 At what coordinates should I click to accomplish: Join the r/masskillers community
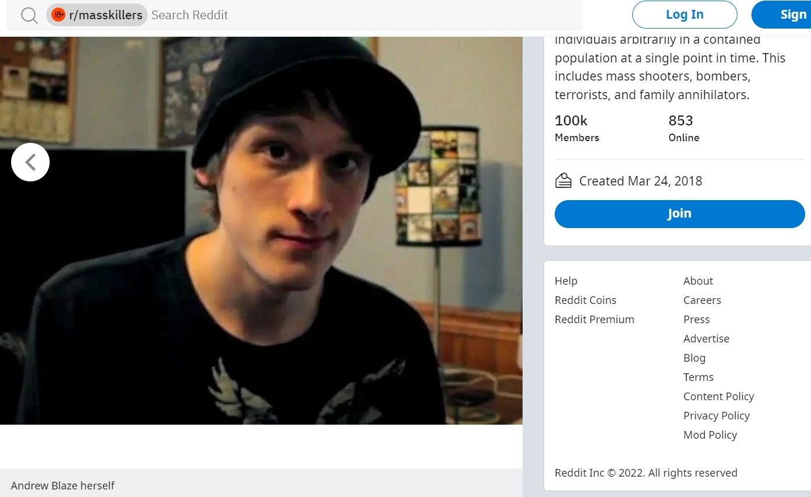(x=680, y=213)
